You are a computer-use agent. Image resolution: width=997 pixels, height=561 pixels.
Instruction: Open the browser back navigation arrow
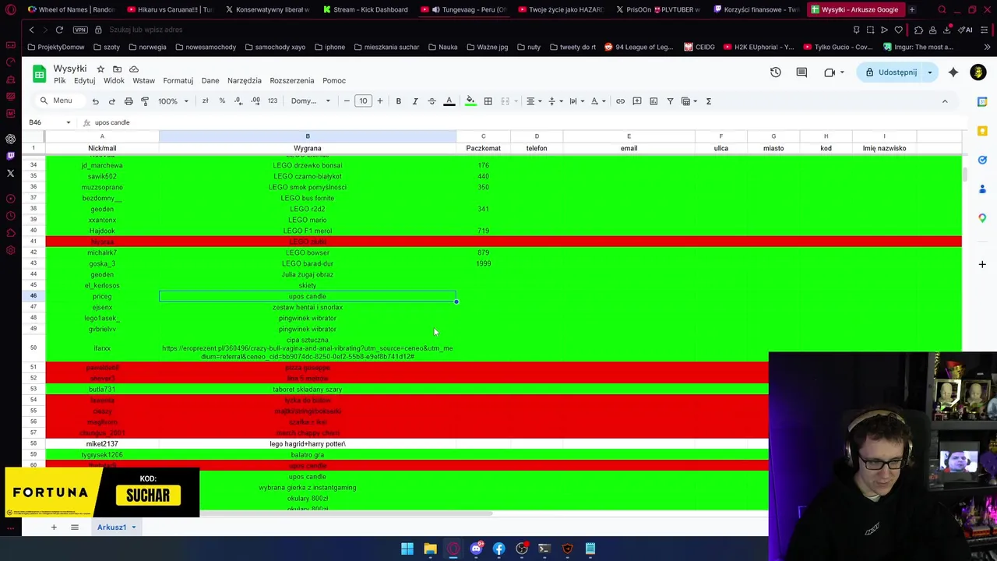[31, 30]
